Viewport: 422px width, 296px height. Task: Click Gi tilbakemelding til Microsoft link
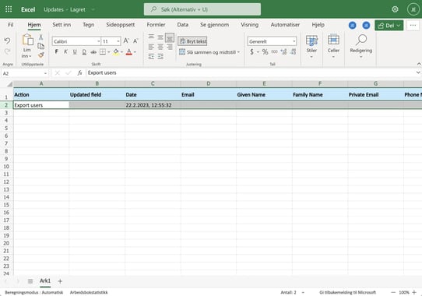(x=347, y=292)
